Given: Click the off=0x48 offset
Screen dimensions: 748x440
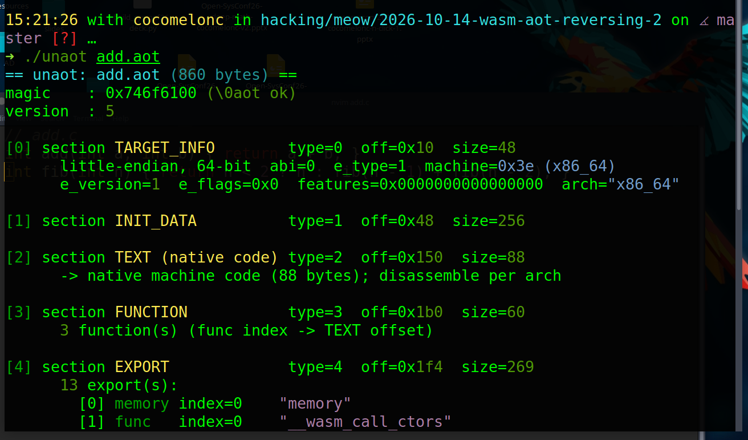Looking at the screenshot, I should pyautogui.click(x=397, y=221).
